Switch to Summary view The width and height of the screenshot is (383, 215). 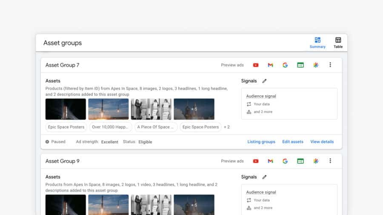pyautogui.click(x=317, y=42)
